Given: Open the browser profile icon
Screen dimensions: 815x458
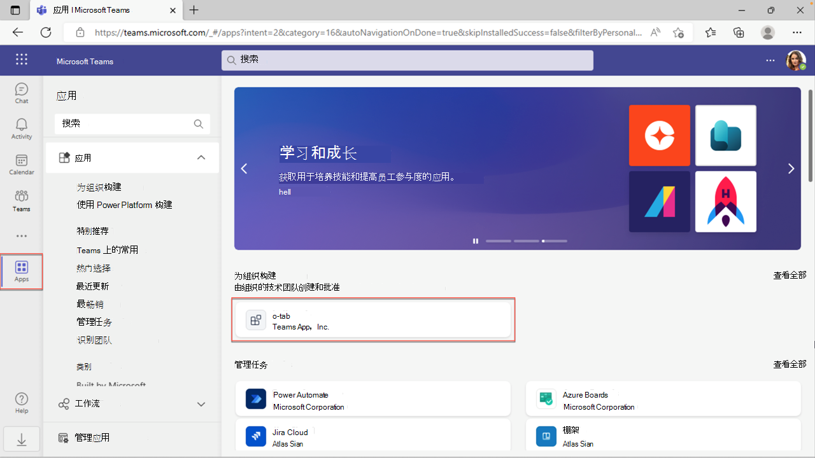Looking at the screenshot, I should [768, 32].
